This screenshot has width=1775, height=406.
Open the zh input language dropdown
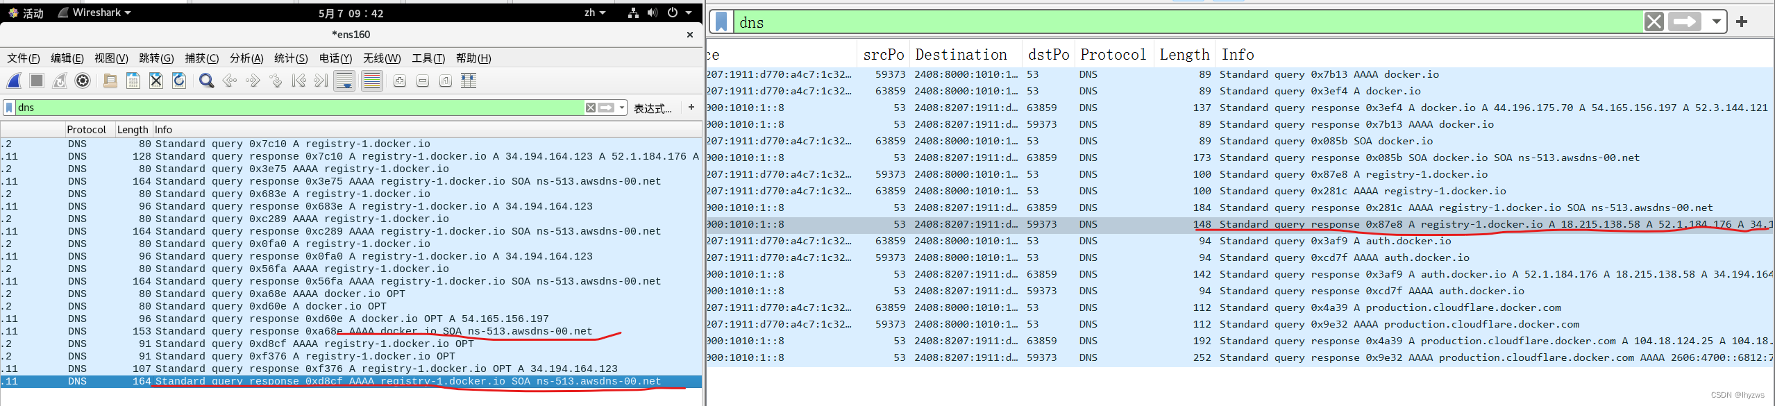tap(595, 12)
